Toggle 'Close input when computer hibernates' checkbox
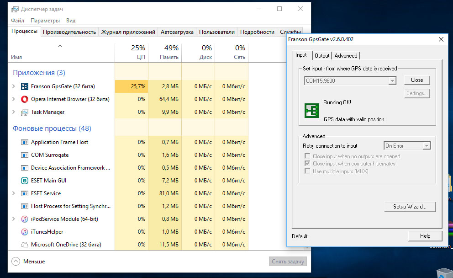 coord(307,164)
